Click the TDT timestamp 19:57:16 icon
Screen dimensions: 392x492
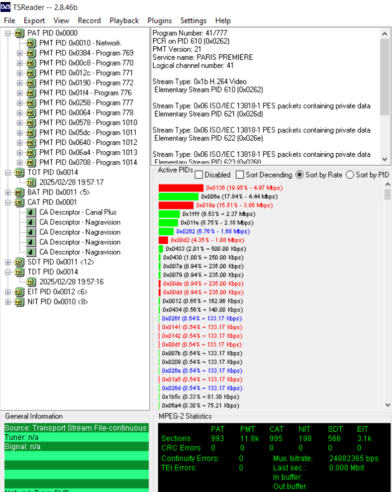point(30,282)
